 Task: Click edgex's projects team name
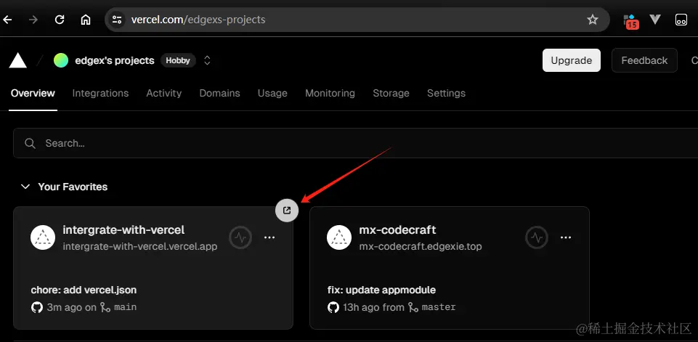[x=115, y=60]
